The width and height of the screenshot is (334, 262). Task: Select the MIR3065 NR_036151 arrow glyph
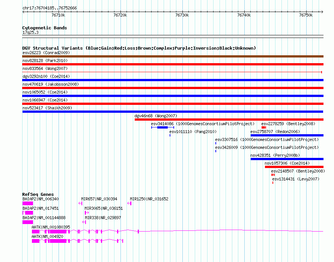(x=87, y=213)
